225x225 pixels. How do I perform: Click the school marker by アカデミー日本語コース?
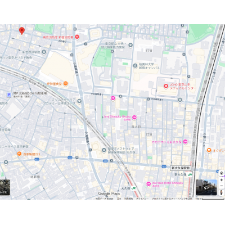click(79, 101)
